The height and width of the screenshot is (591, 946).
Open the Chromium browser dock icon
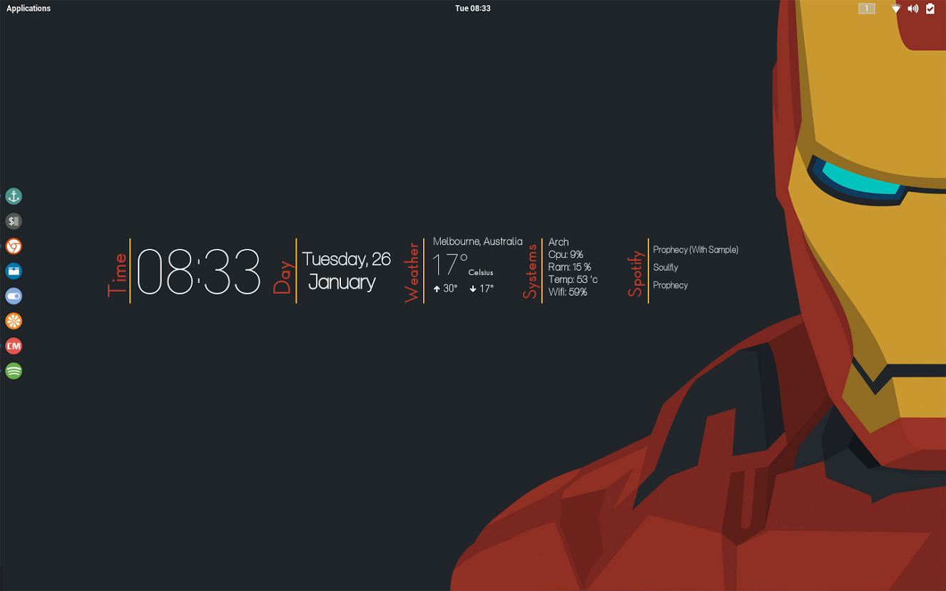point(14,246)
